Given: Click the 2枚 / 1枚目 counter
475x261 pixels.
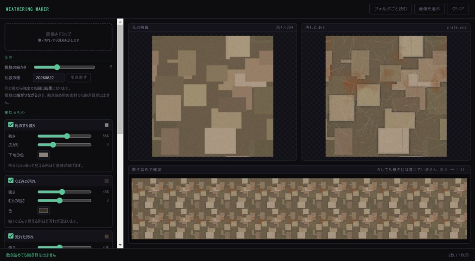Looking at the screenshot, I should coord(458,255).
